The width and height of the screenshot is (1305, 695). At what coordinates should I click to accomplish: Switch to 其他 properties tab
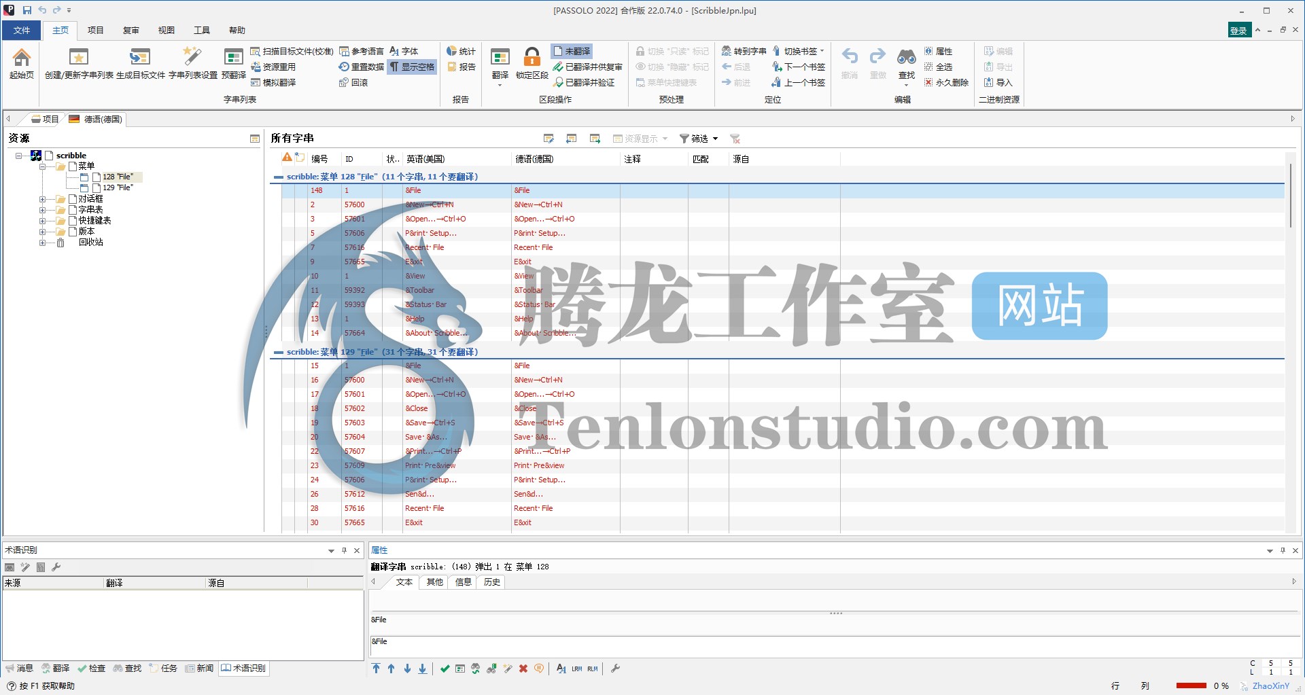434,582
